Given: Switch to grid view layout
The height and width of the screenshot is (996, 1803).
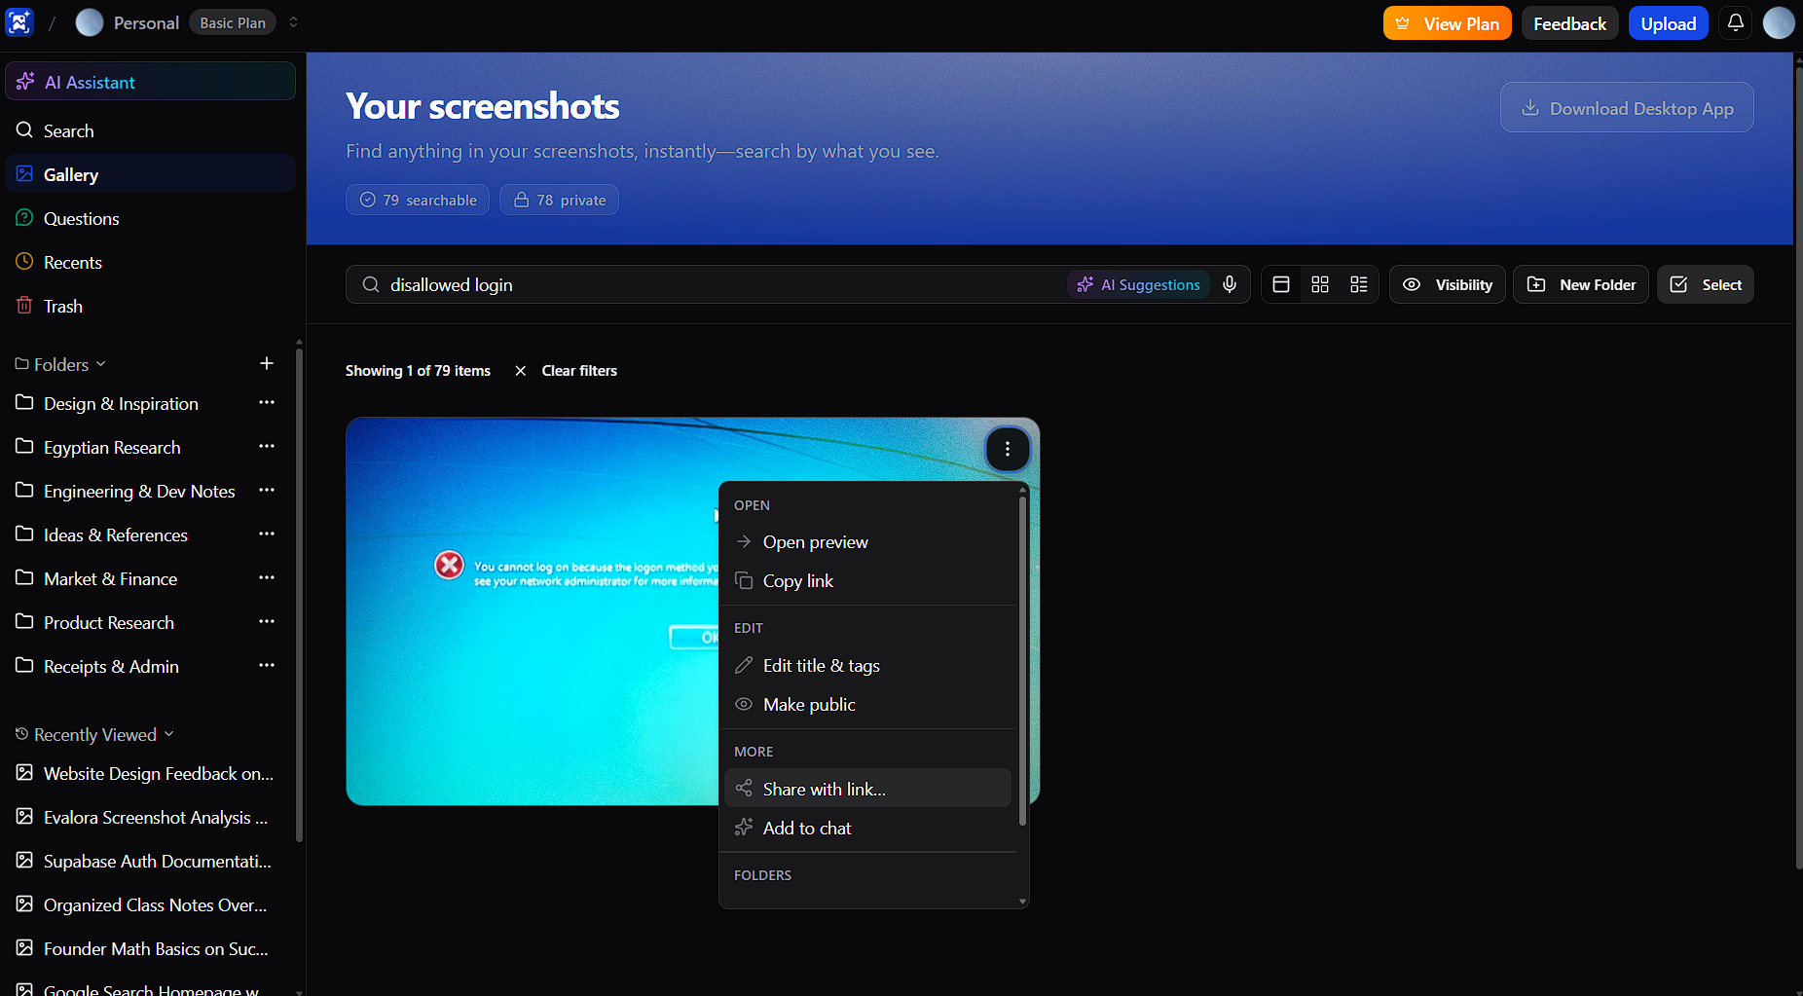Looking at the screenshot, I should coord(1320,284).
